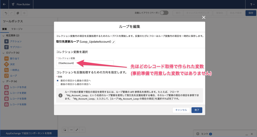This screenshot has width=257, height=137.
Task: Select the 決定 decision diamond icon
Action: 6,64
